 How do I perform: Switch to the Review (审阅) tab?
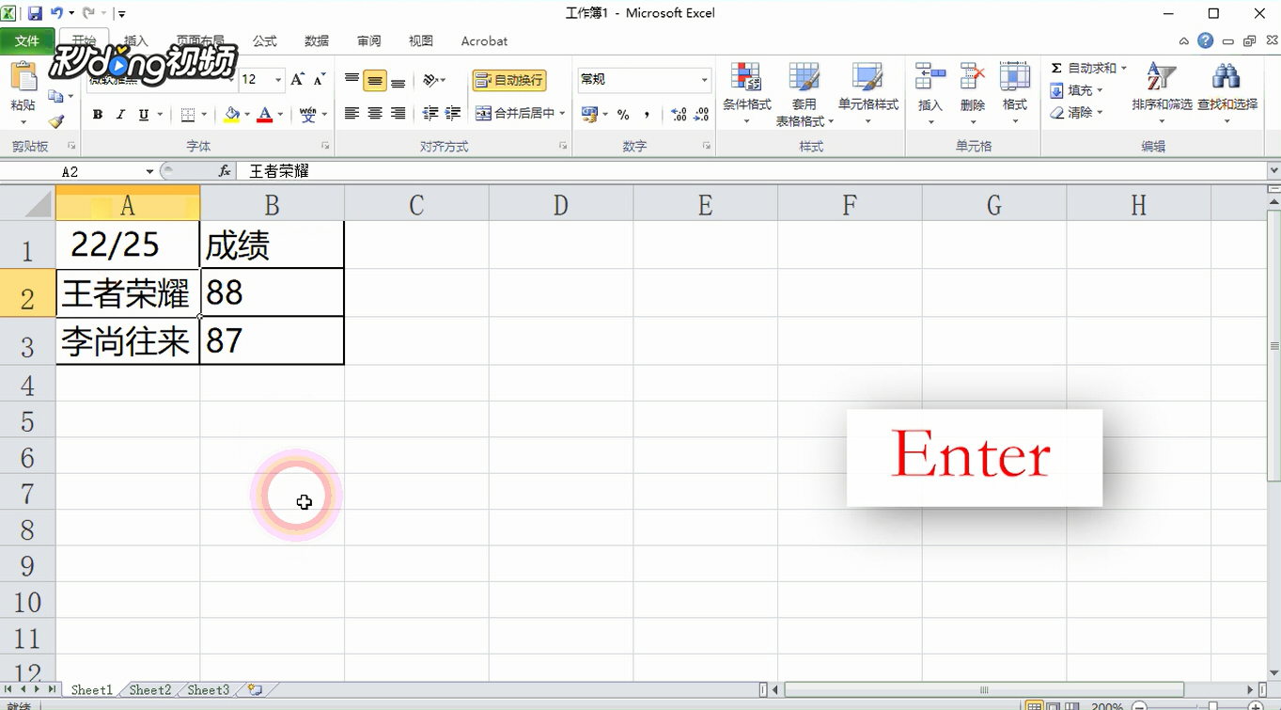[x=368, y=41]
